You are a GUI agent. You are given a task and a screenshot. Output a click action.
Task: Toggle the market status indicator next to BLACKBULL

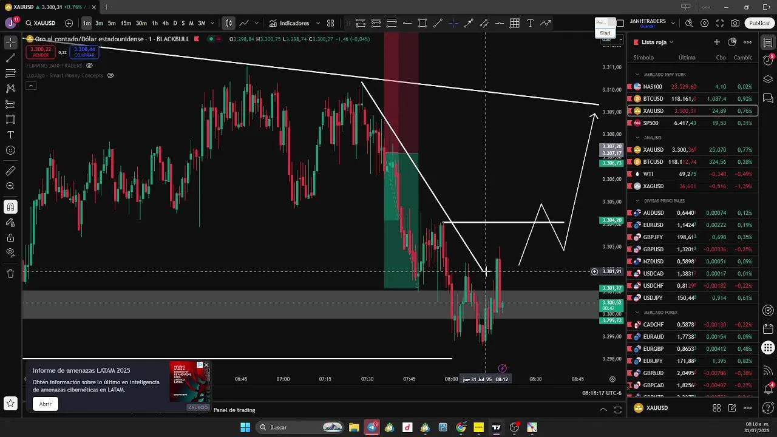(211, 39)
